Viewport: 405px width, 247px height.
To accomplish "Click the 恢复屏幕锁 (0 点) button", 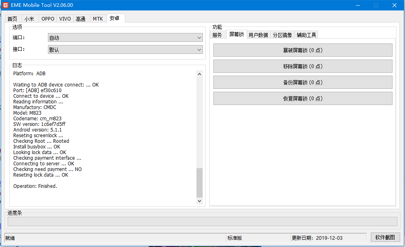I will tap(303, 98).
